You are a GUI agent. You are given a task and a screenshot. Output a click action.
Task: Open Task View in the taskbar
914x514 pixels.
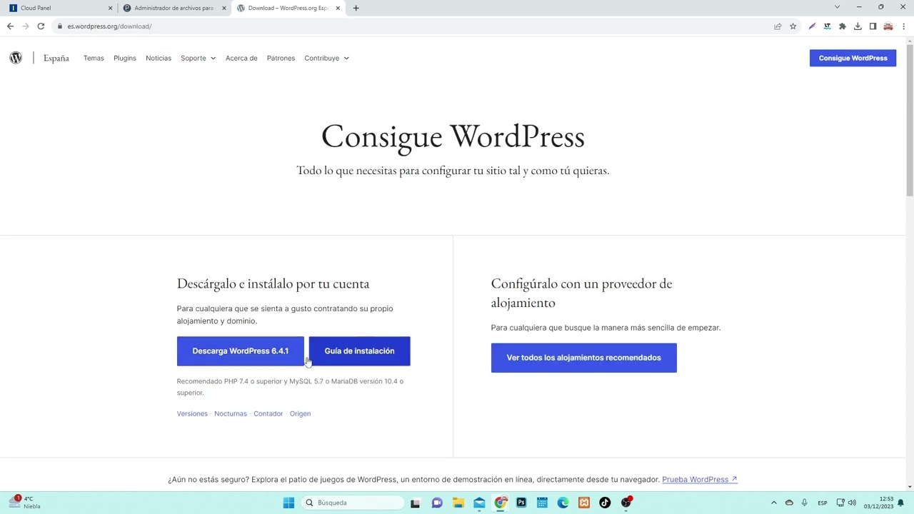[x=416, y=503]
